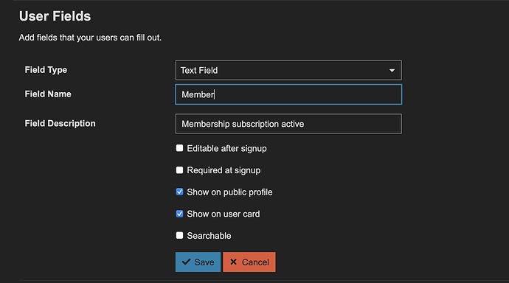Disable the Show on user card checkbox
Screen dimensions: 509x283
[179, 214]
